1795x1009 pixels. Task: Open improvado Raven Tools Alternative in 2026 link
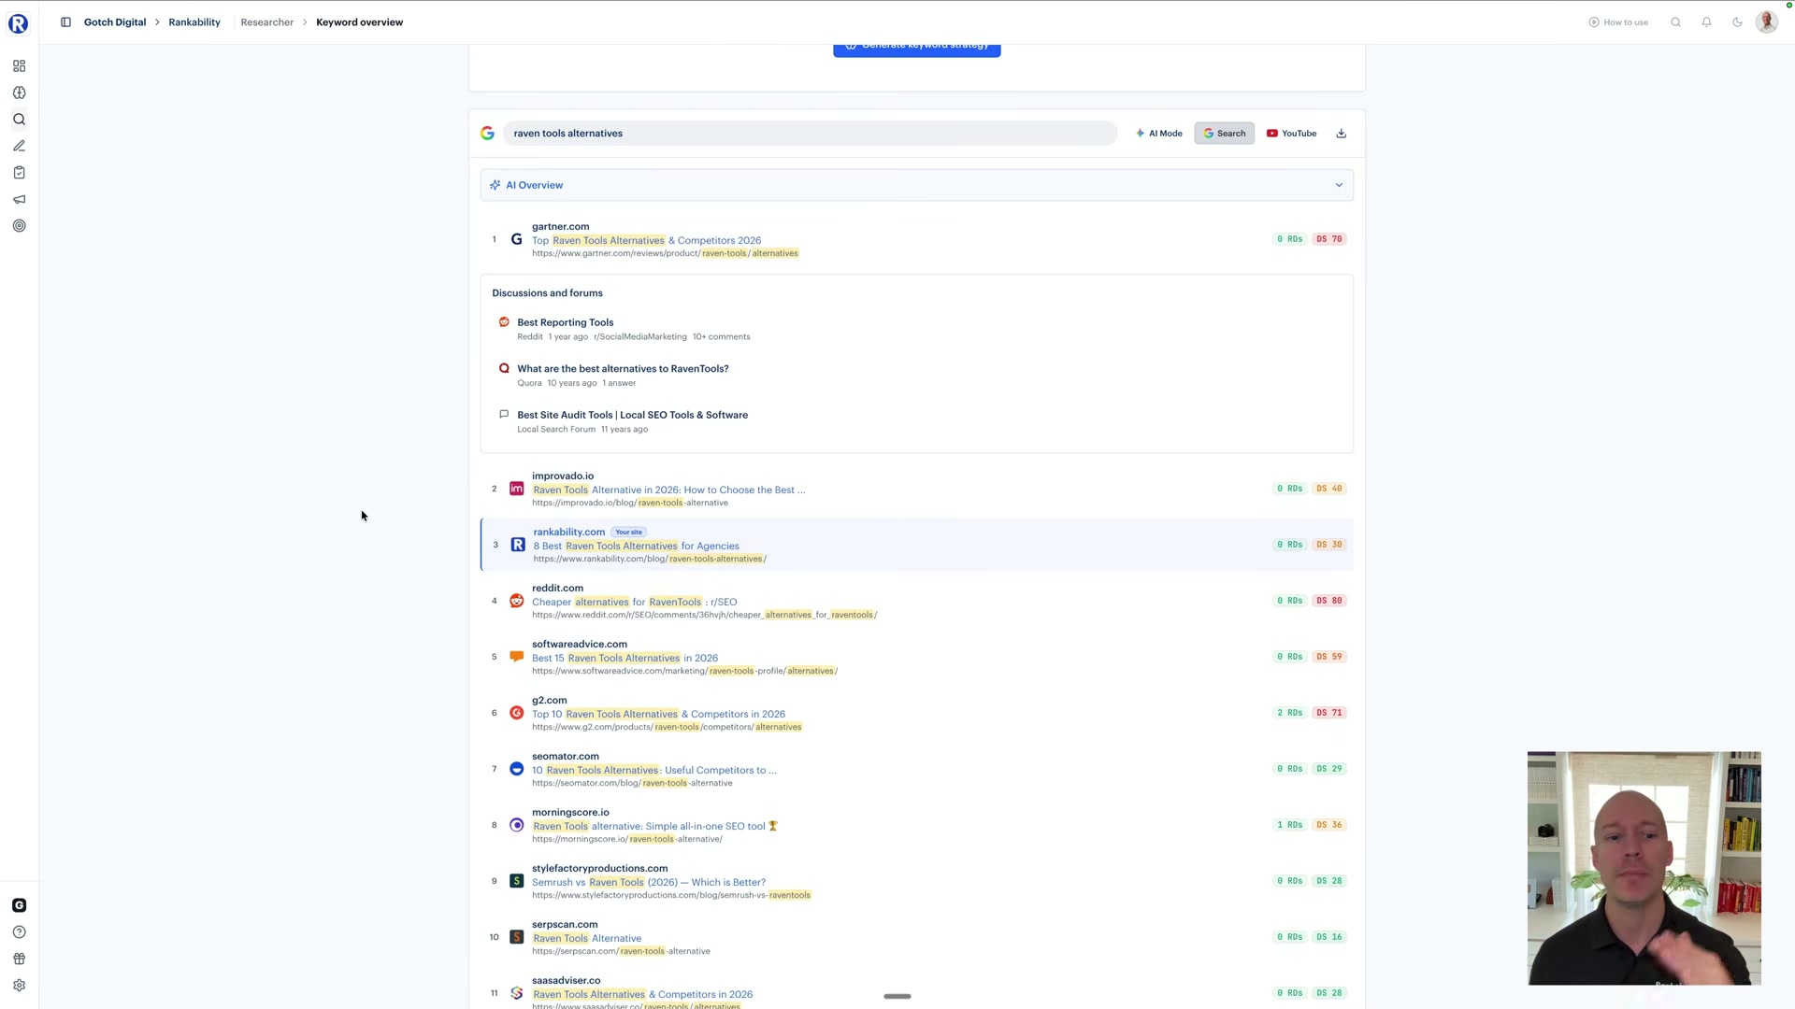668,490
